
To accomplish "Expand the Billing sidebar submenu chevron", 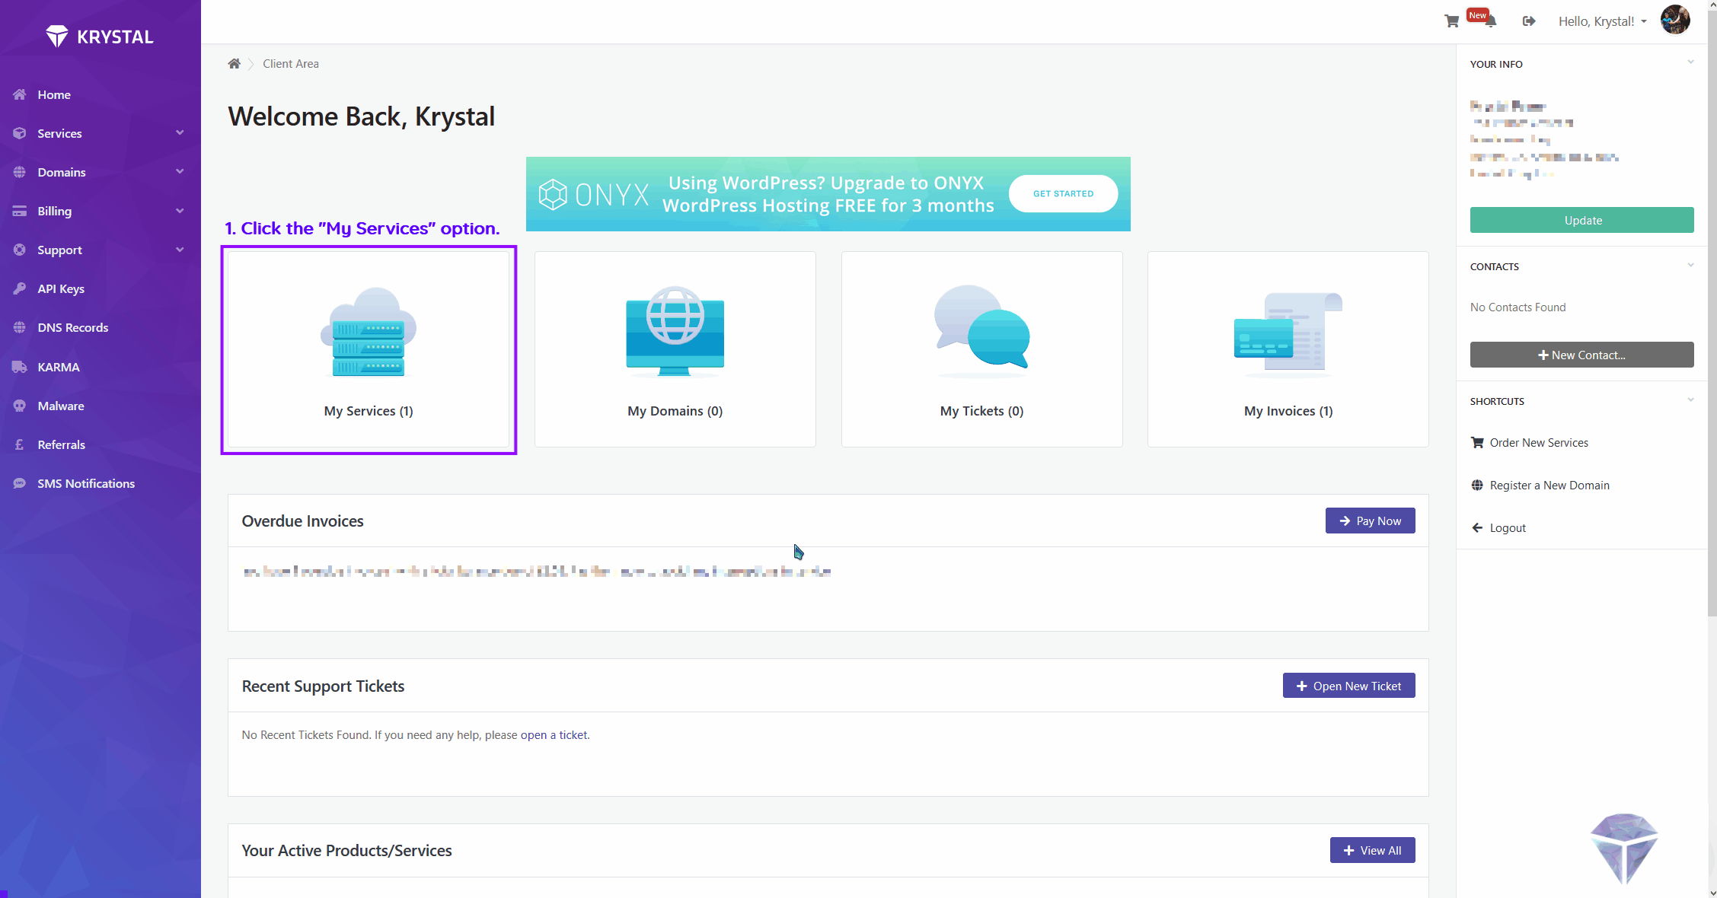I will (x=180, y=210).
